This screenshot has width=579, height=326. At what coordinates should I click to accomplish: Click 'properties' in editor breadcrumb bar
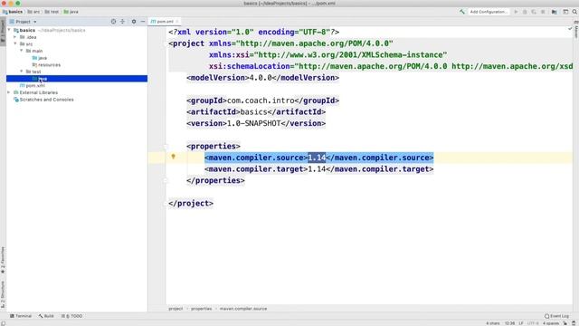pyautogui.click(x=201, y=309)
